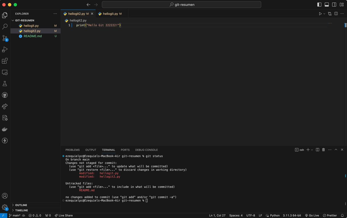This screenshot has width=347, height=218.
Task: Click the open changes icon in editor toolbar
Action: tap(330, 14)
